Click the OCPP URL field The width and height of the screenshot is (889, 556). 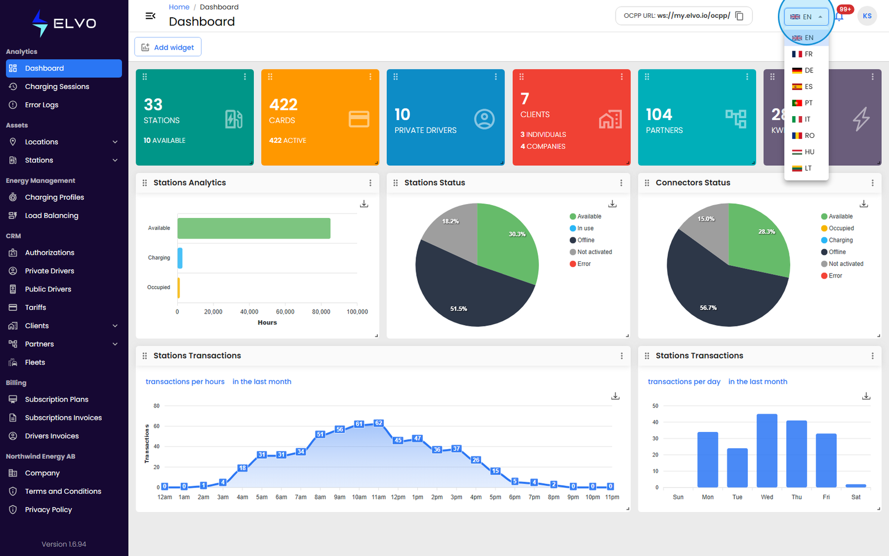pos(684,16)
